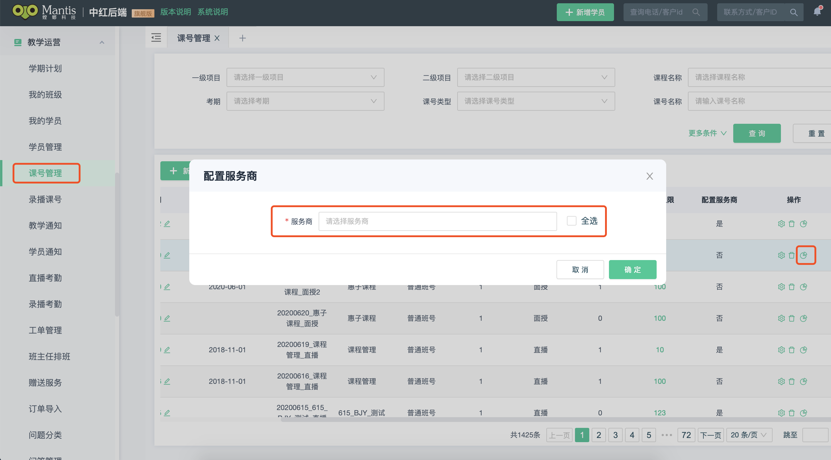This screenshot has height=460, width=831.
Task: Click the 确定 button in dialog
Action: pyautogui.click(x=632, y=270)
